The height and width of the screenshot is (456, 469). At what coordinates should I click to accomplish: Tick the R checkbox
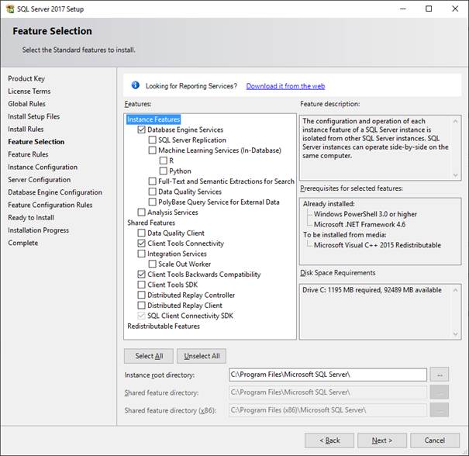point(163,161)
